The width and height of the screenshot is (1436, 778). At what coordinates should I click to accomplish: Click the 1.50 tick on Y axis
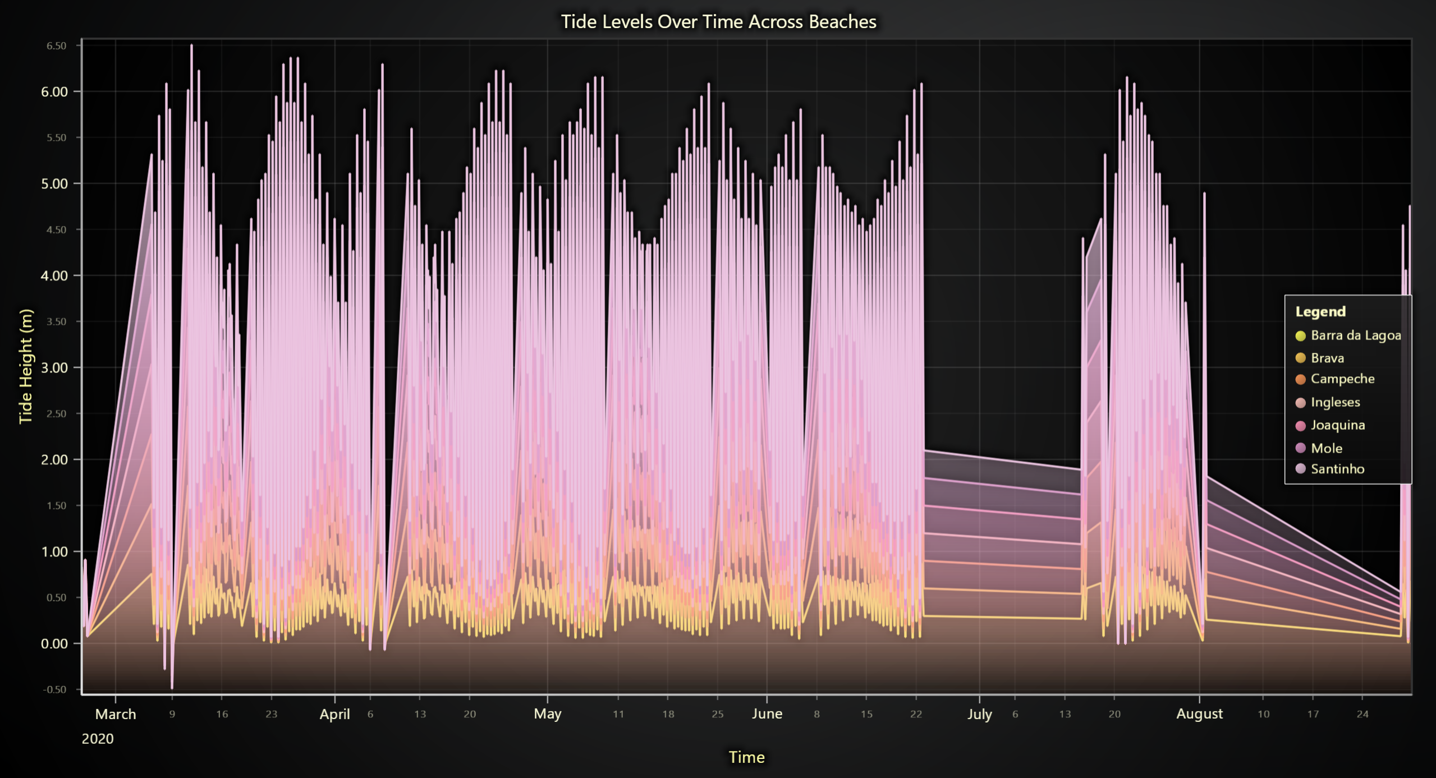pyautogui.click(x=56, y=506)
